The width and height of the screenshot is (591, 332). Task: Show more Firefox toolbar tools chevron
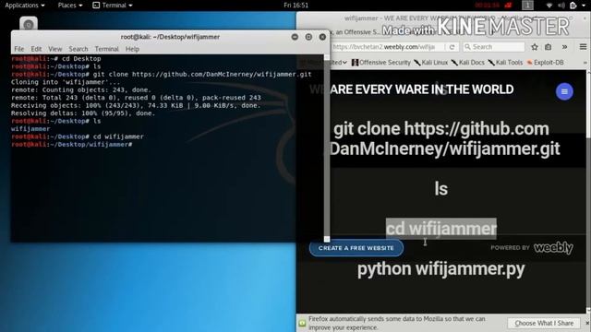tap(564, 47)
